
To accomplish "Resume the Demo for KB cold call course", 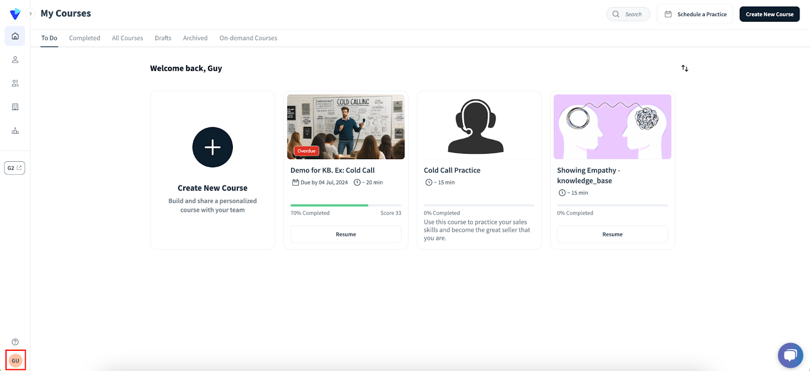I will (346, 235).
